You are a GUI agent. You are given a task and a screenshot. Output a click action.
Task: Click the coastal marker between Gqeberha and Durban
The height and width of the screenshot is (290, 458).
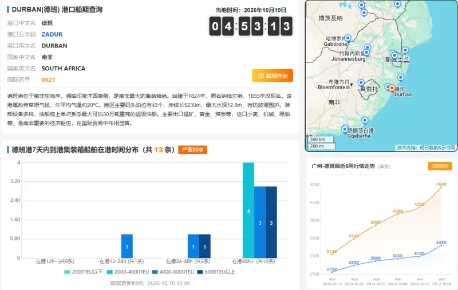click(365, 120)
